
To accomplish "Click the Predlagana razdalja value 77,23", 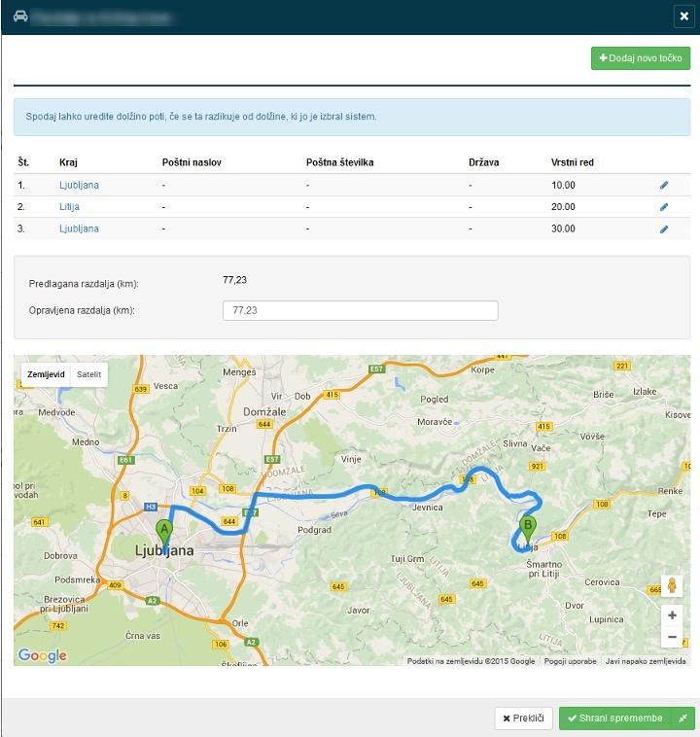I will (x=234, y=280).
